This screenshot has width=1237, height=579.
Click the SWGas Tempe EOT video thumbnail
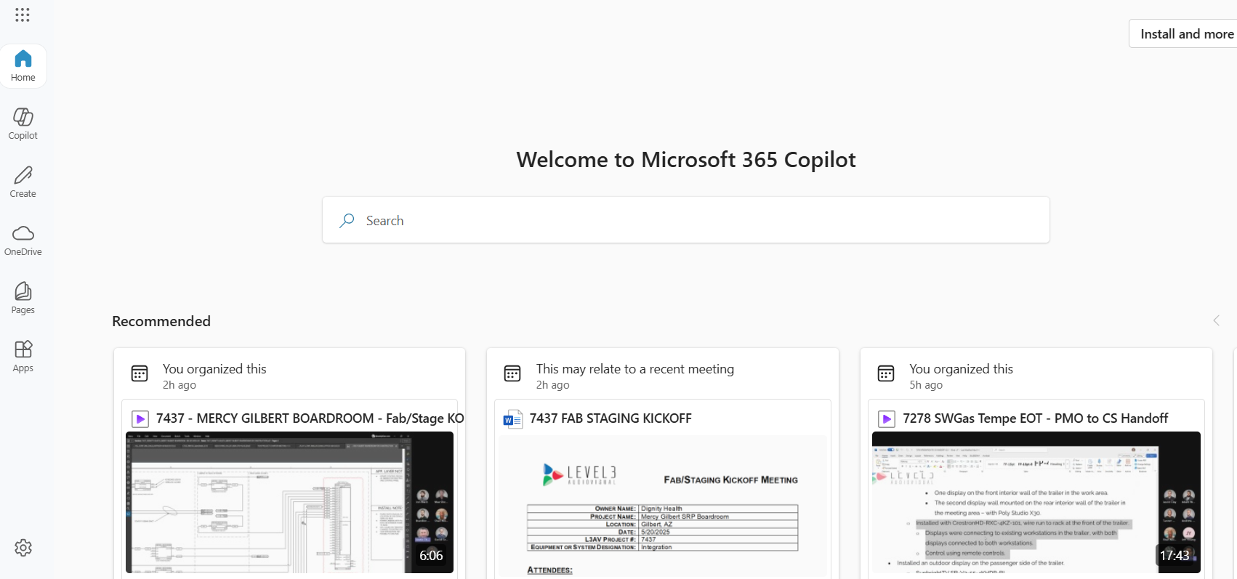(x=1036, y=502)
